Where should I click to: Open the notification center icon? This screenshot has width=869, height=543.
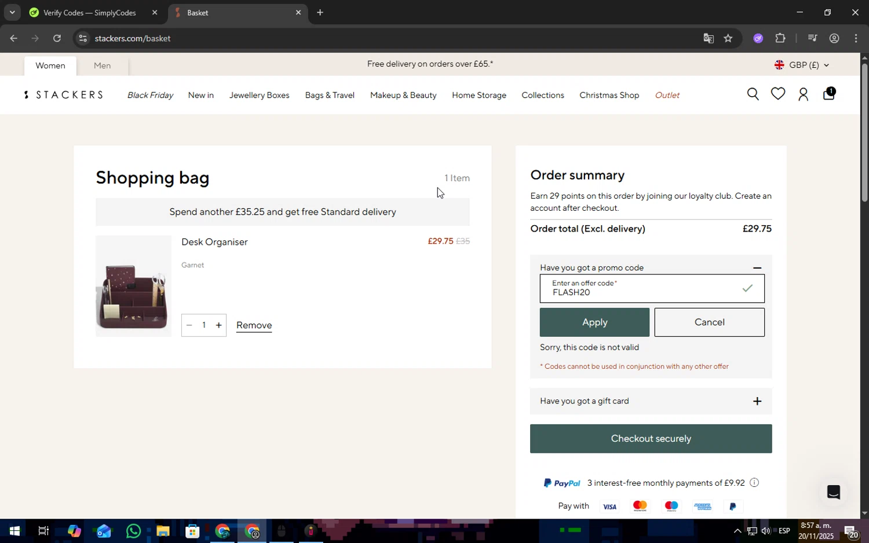851,531
